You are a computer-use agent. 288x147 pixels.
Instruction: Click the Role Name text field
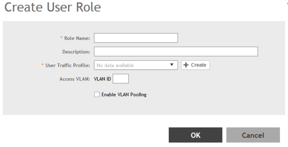coord(136,38)
